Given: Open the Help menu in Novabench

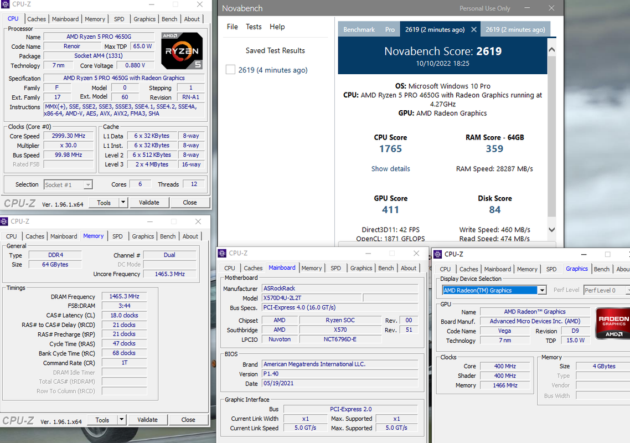Looking at the screenshot, I should pos(277,27).
